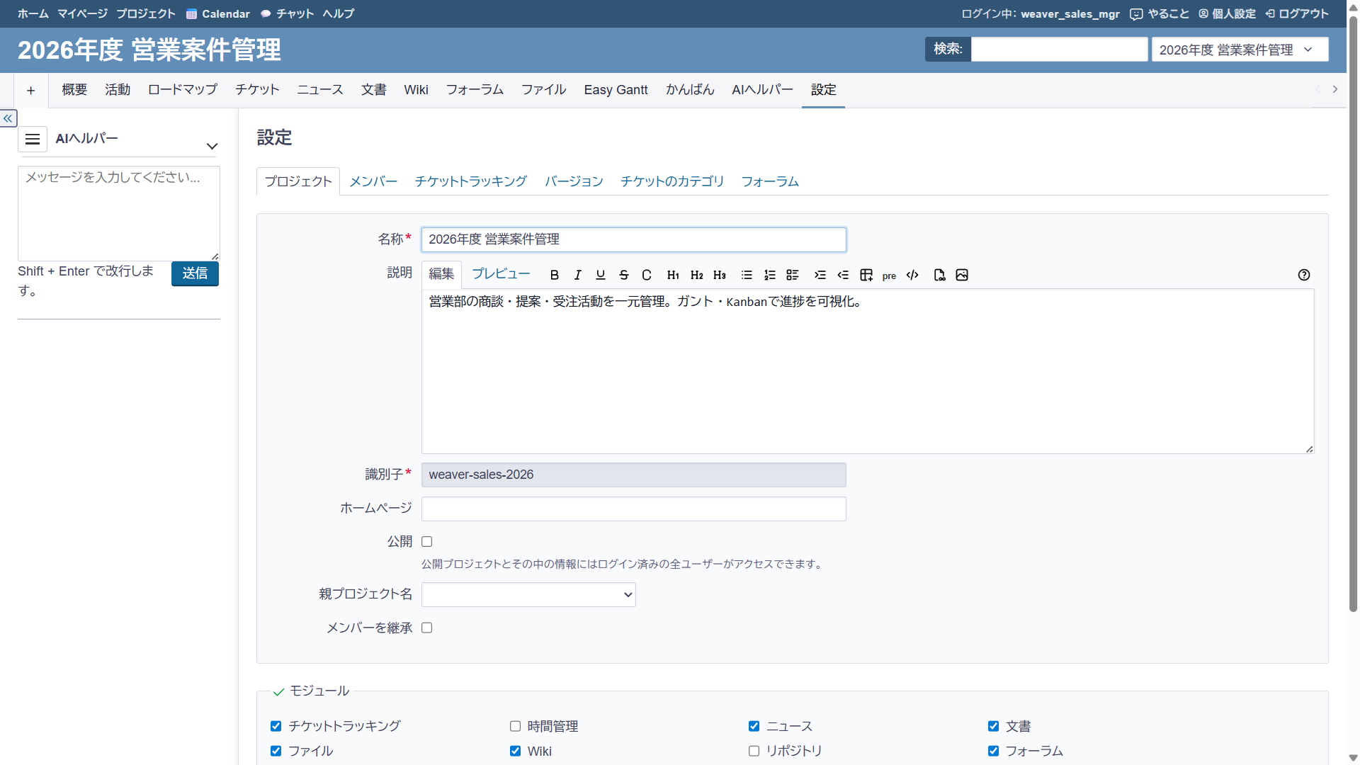Click AI helper message textarea
This screenshot has width=1360, height=765.
pos(119,213)
